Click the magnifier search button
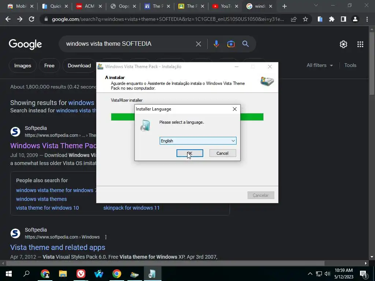Viewport: 375px width, 281px height. point(245,44)
